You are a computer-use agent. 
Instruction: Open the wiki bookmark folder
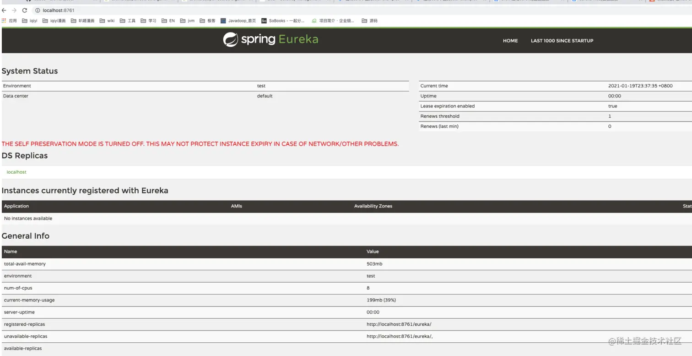[x=107, y=21]
